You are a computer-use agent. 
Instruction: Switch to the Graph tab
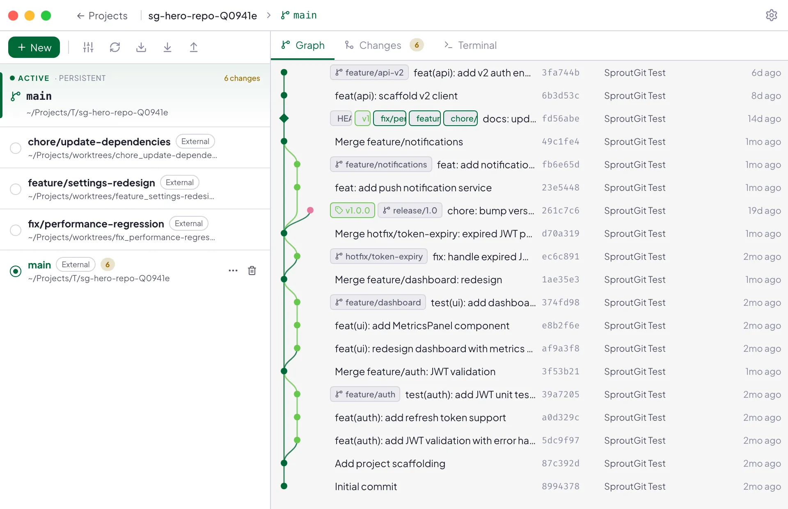pos(303,45)
